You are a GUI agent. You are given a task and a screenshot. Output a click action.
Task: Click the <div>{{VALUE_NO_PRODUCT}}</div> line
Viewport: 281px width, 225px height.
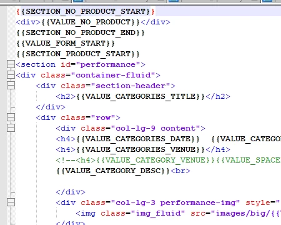point(93,22)
